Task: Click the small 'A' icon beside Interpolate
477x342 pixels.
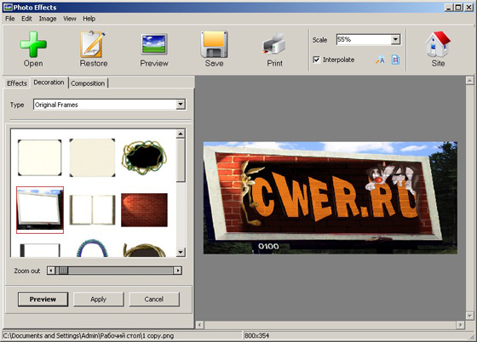Action: click(x=380, y=60)
